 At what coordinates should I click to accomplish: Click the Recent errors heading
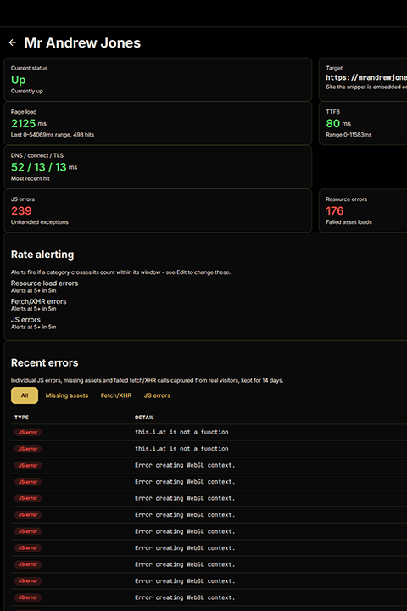[x=45, y=363]
